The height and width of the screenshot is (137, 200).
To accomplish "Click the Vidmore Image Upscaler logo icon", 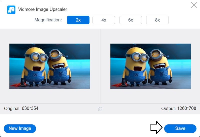I will (11, 9).
